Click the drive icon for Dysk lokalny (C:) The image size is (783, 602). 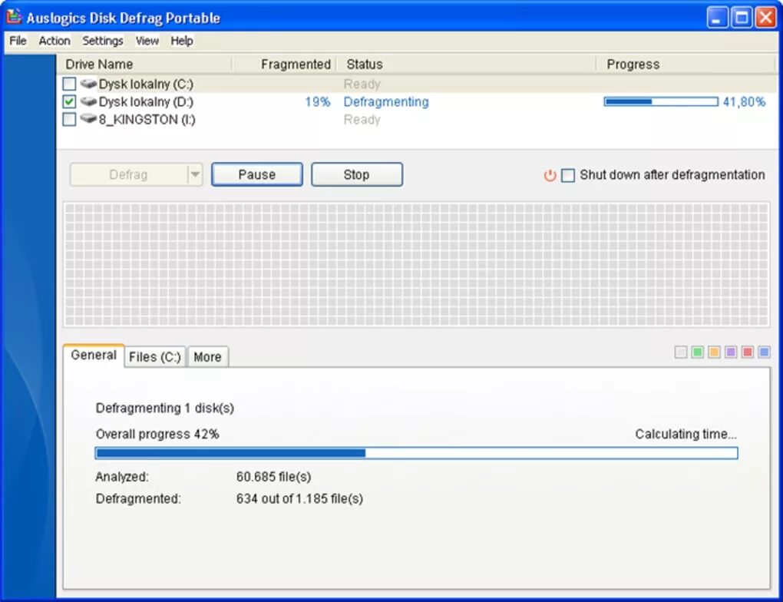point(88,84)
